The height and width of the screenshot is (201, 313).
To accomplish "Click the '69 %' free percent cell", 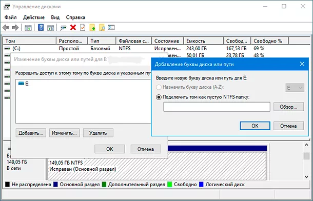I will (x=259, y=48).
